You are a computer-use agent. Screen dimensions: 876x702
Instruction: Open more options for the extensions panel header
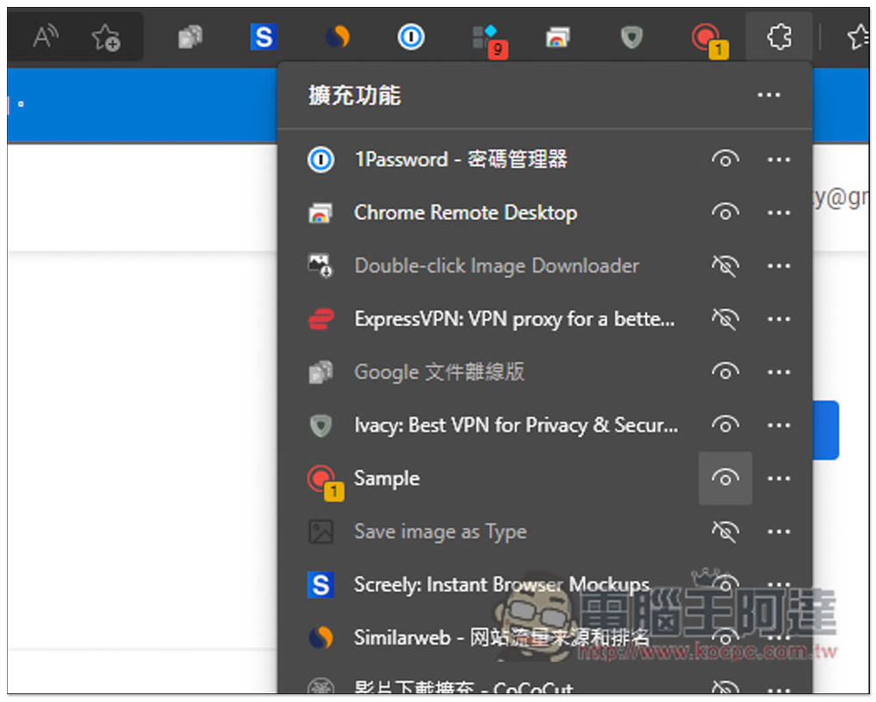click(x=768, y=95)
